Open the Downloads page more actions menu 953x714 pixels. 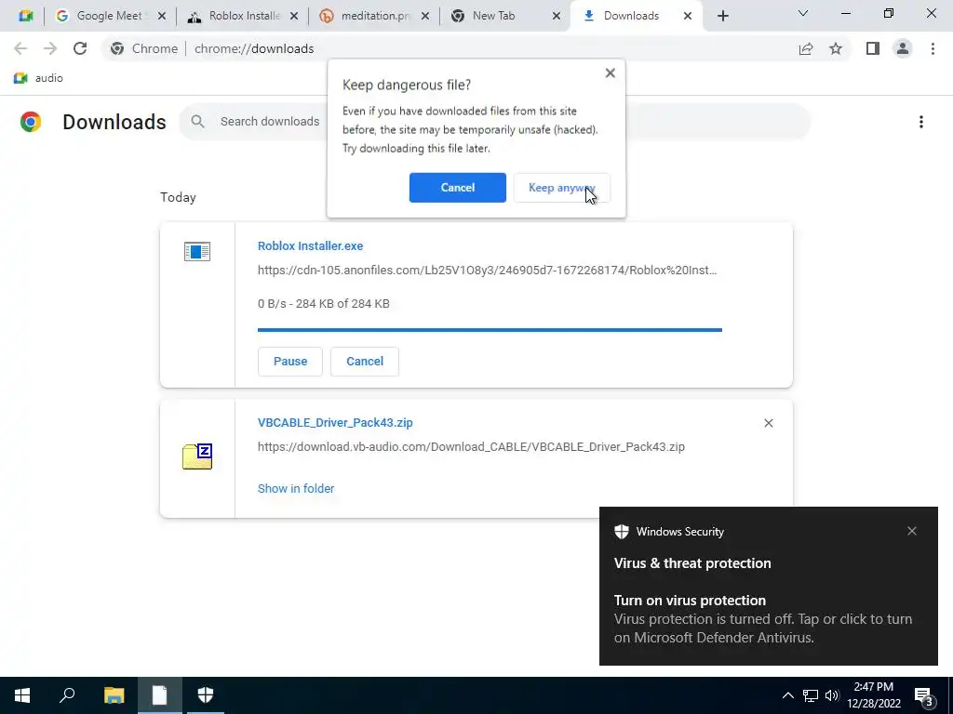point(921,122)
